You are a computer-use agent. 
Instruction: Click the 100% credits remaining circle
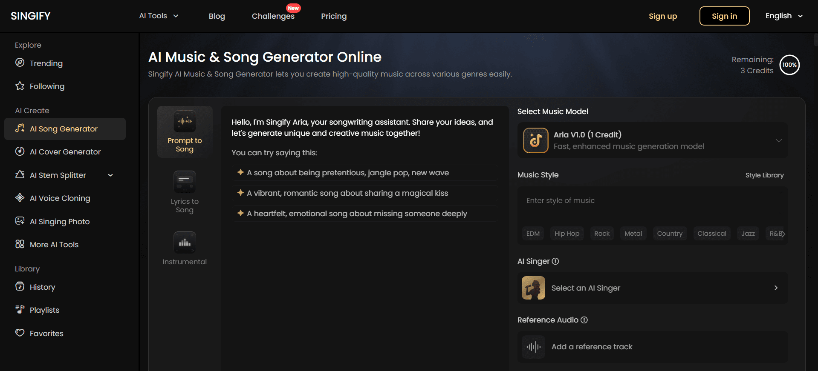coord(789,65)
